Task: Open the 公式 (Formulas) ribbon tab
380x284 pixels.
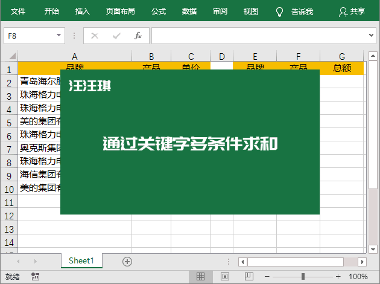Action: click(159, 11)
